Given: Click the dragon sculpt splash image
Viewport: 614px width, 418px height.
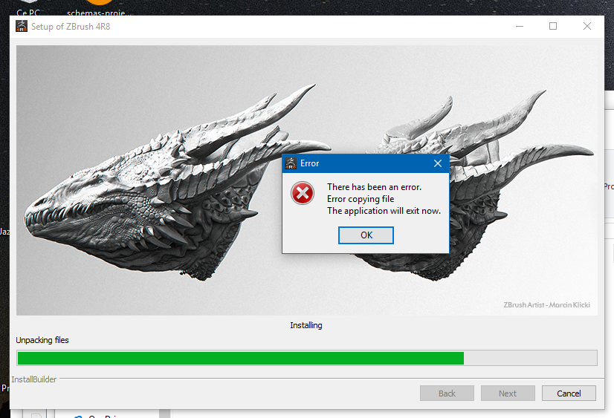Looking at the screenshot, I should point(307,180).
